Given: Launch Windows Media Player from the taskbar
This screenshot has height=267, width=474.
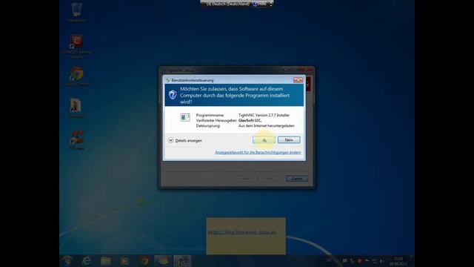Looking at the screenshot, I should [124, 260].
